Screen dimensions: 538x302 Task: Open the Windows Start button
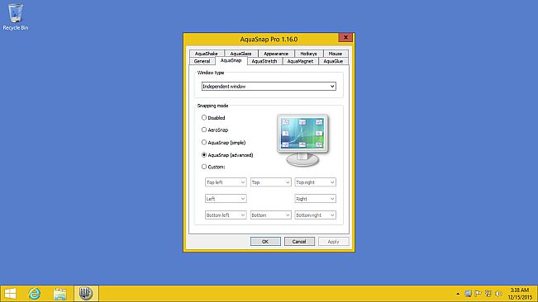tap(10, 294)
